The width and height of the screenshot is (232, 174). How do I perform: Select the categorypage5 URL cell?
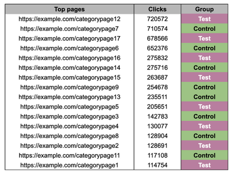pos(70,107)
